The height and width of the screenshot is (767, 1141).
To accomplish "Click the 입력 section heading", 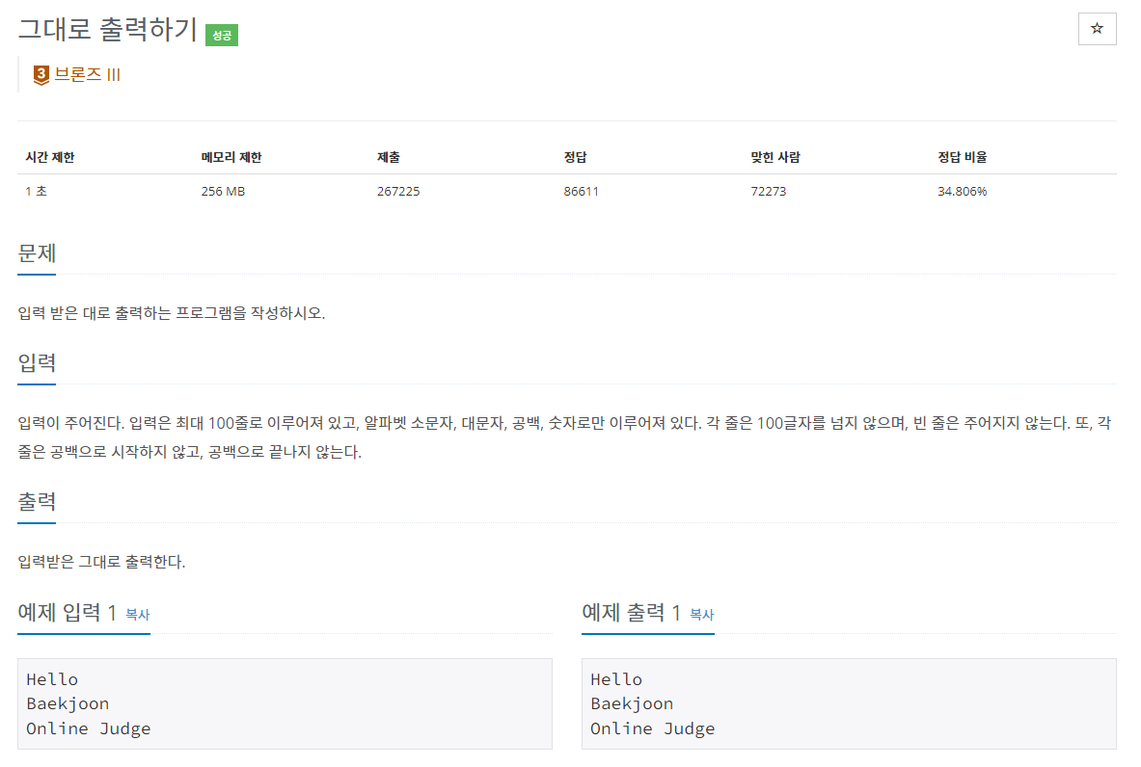I will [x=37, y=362].
